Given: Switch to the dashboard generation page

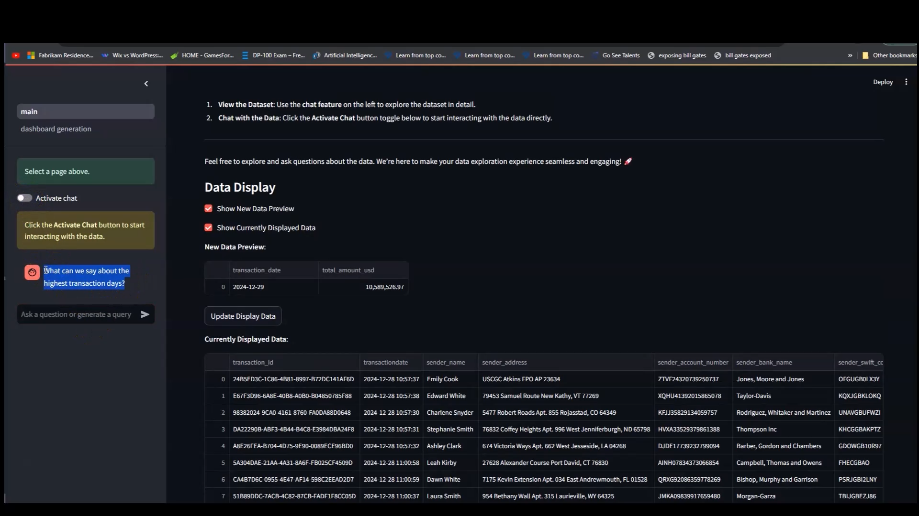Looking at the screenshot, I should tap(56, 129).
